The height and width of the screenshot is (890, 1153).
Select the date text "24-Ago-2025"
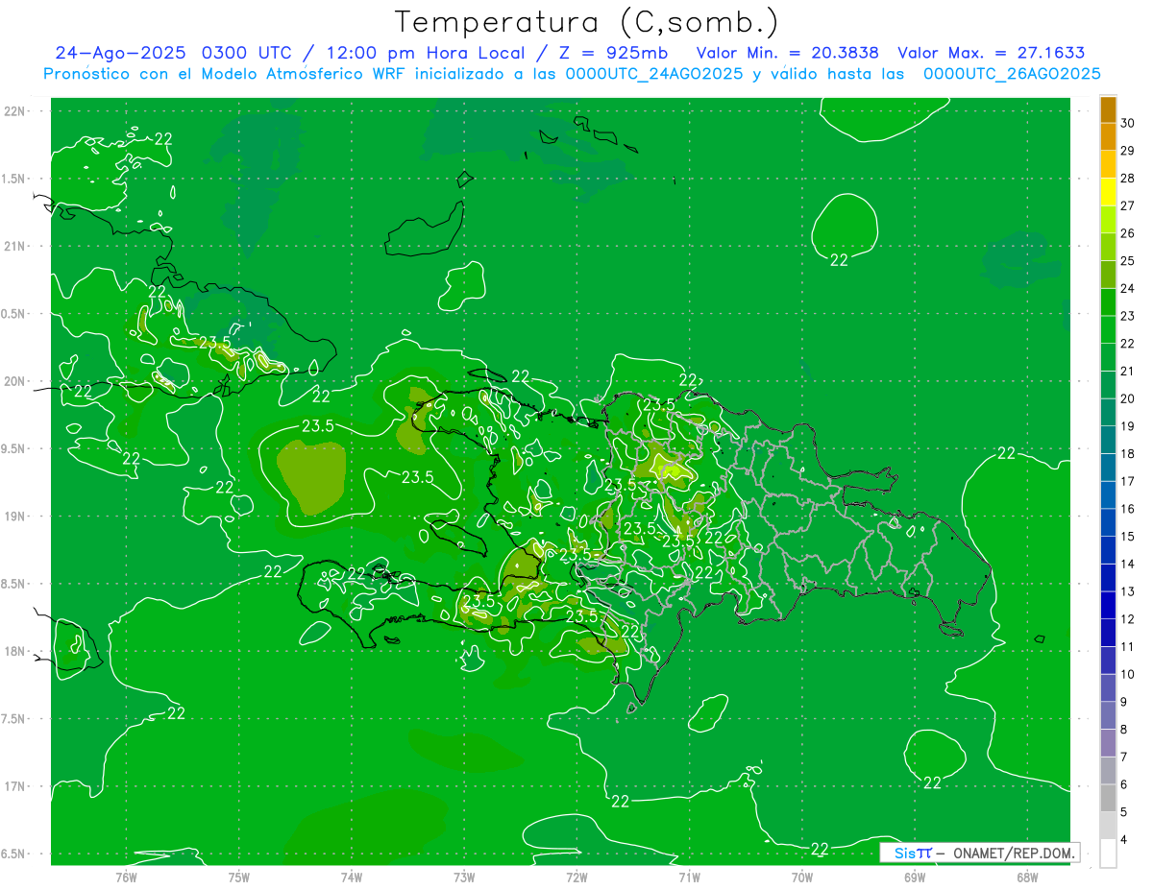click(x=118, y=53)
